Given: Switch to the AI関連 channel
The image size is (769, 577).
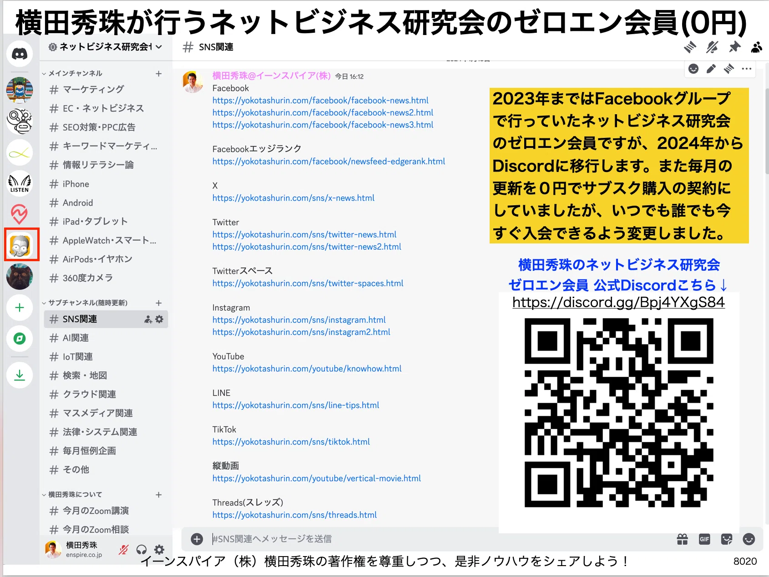Looking at the screenshot, I should (x=106, y=338).
